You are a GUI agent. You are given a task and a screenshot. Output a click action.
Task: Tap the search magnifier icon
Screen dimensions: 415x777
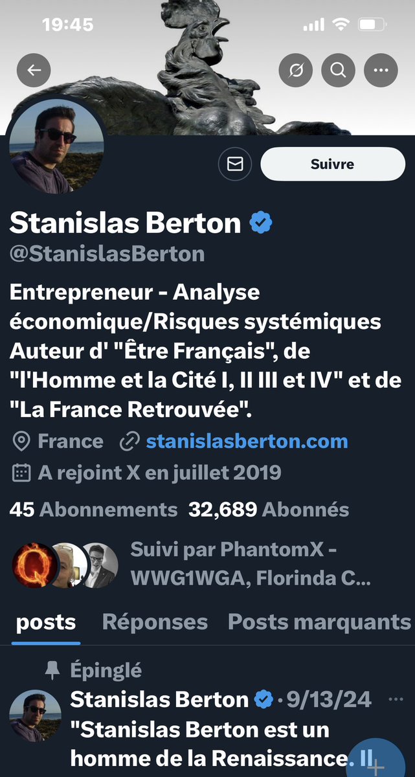pyautogui.click(x=339, y=70)
